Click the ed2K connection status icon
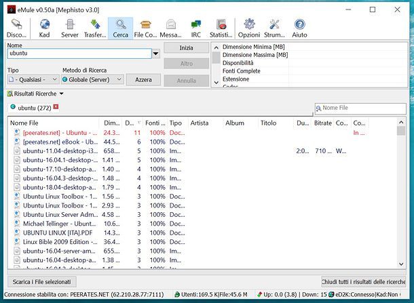414x303 pixels. (x=331, y=295)
